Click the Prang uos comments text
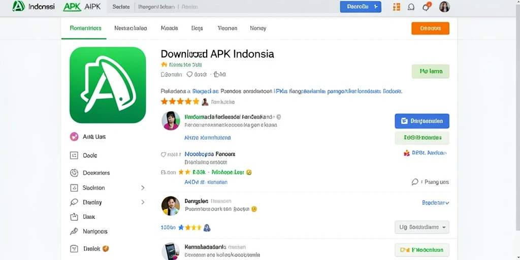520x260 pixels. (x=436, y=182)
